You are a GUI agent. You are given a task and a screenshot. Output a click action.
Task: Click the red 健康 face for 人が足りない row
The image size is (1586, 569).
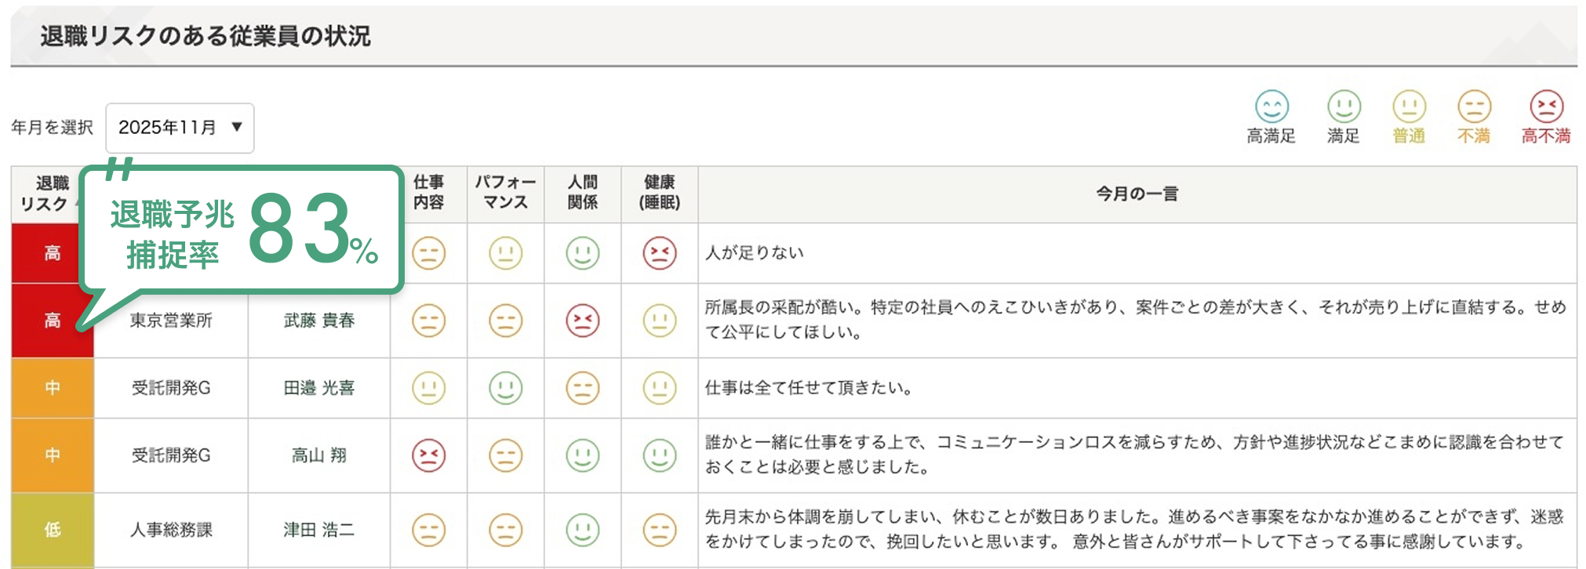660,253
